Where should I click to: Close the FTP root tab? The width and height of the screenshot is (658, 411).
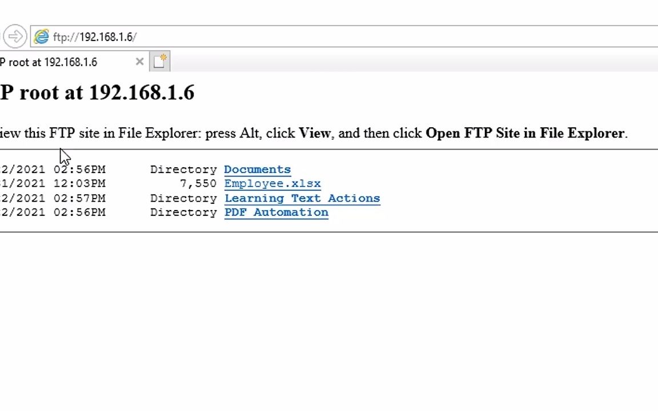[140, 62]
